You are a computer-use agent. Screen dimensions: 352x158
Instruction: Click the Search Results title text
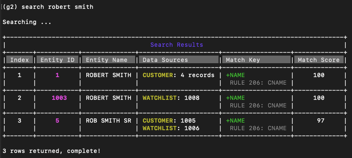(177, 45)
